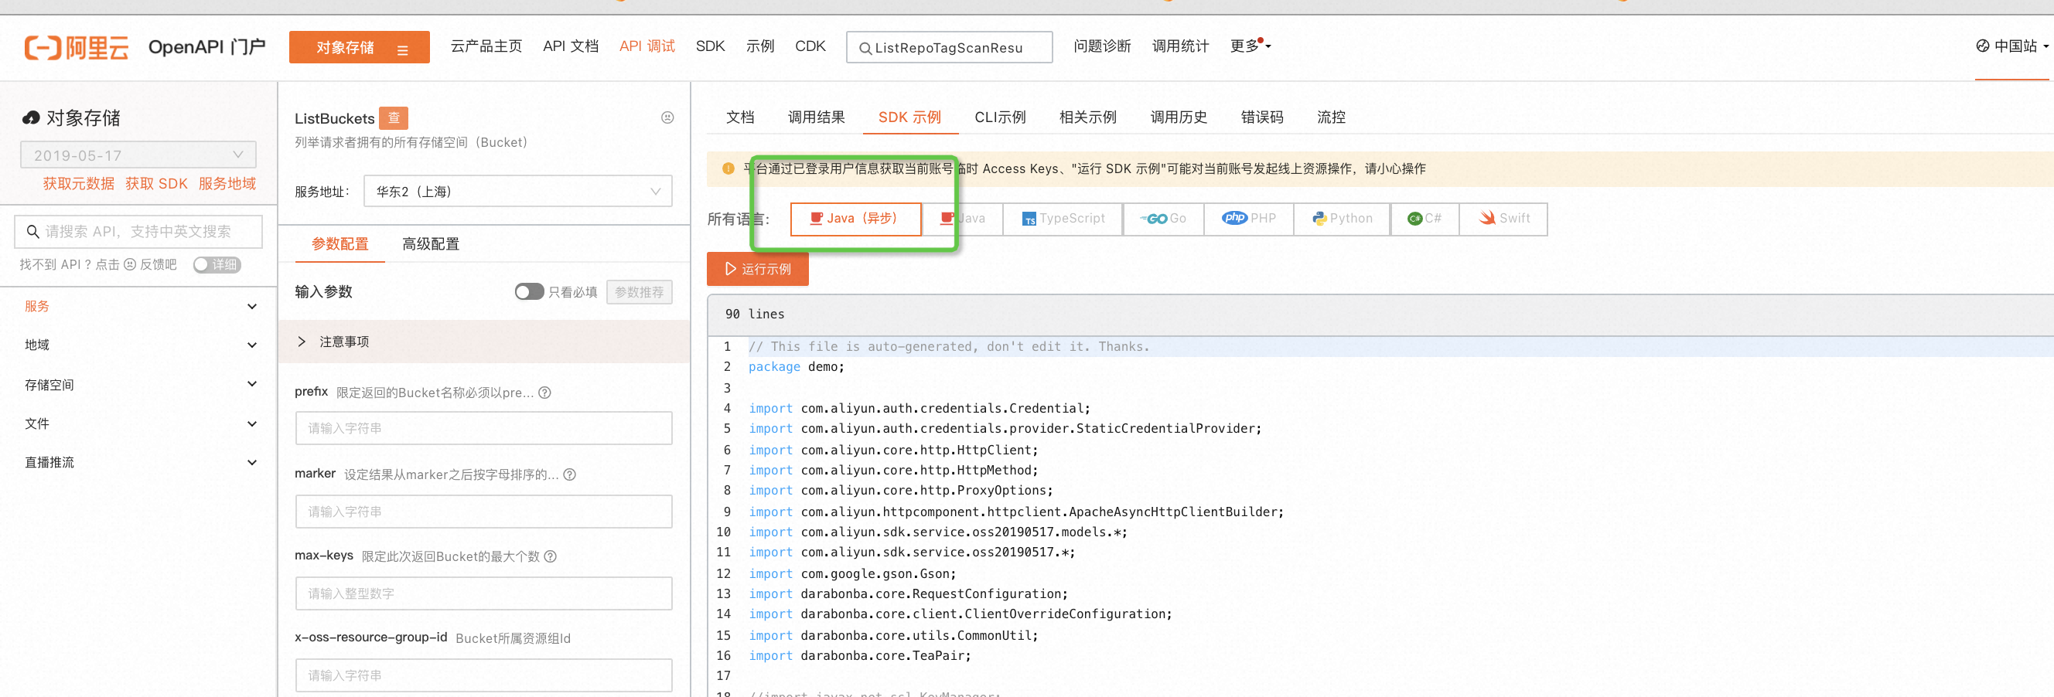Toggle the 详细 switch
Image resolution: width=2054 pixels, height=697 pixels.
click(x=217, y=264)
